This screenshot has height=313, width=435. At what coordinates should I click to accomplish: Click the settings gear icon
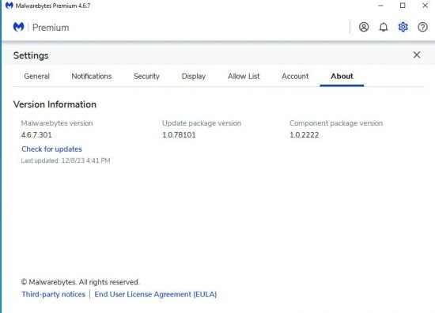403,27
